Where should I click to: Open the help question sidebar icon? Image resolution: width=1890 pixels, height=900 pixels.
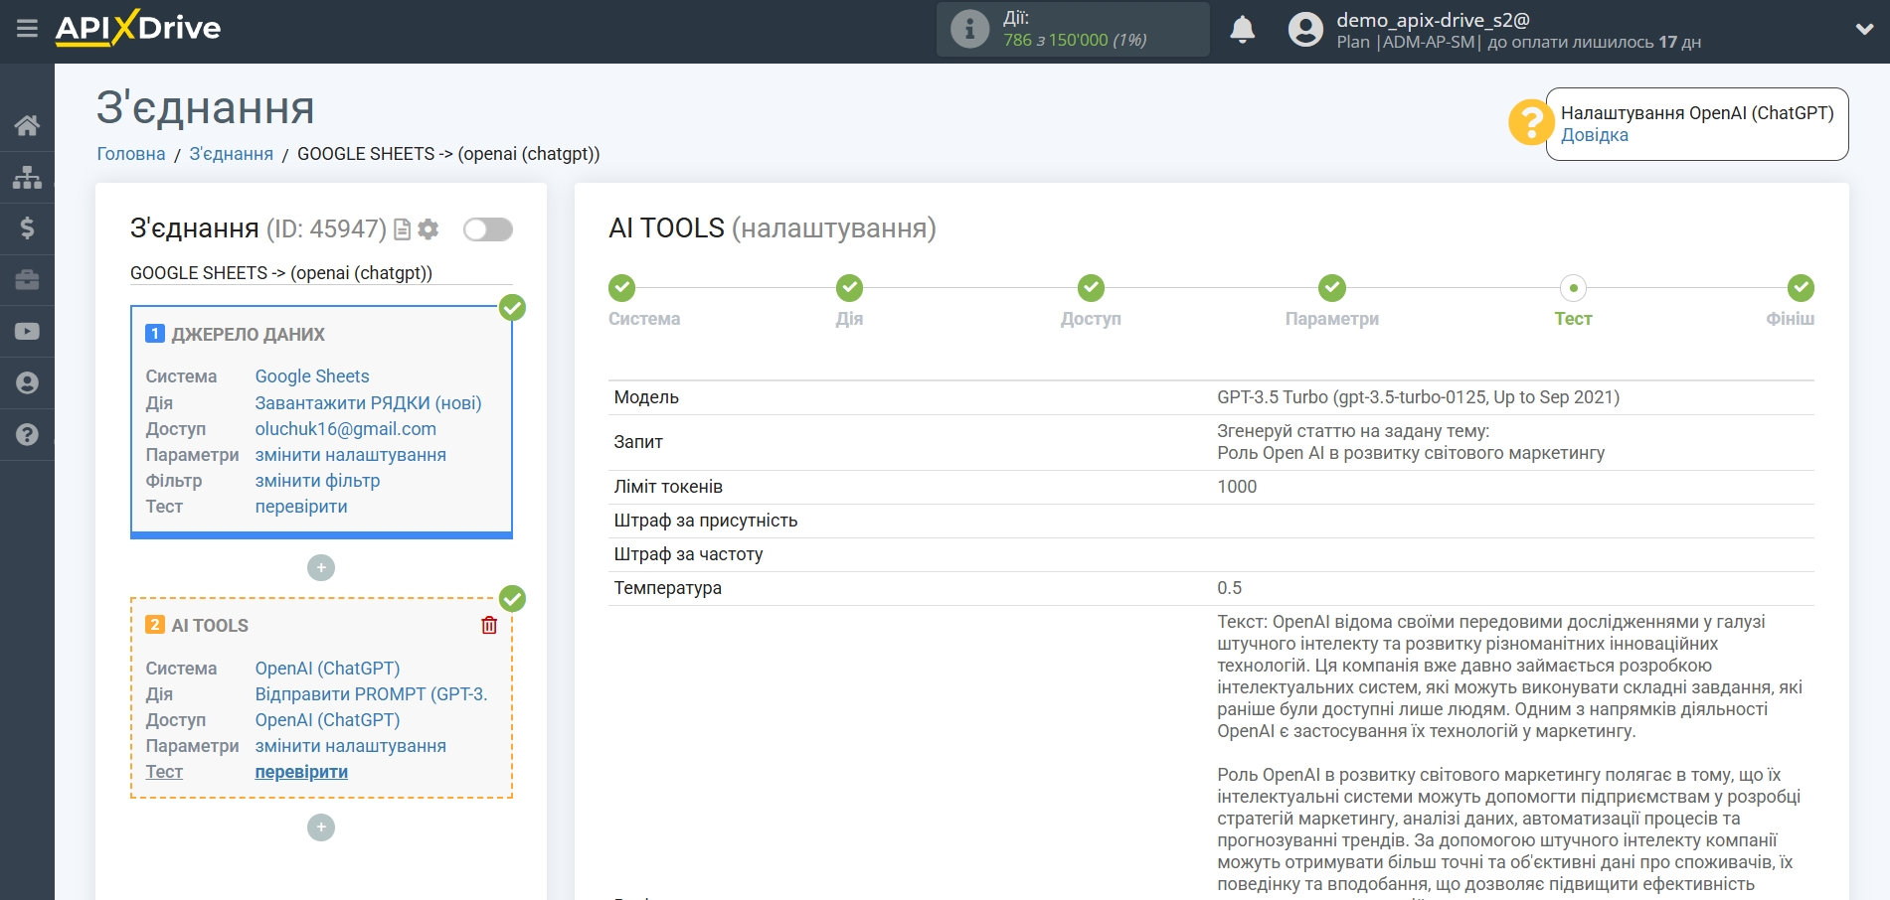click(27, 435)
